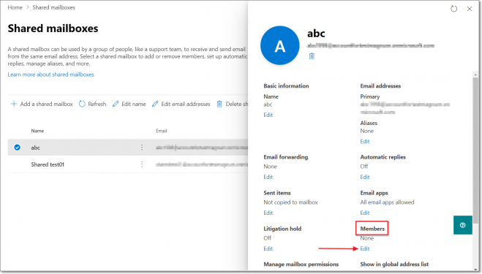Click the Edit email addresses label in the toolbar

[186, 104]
